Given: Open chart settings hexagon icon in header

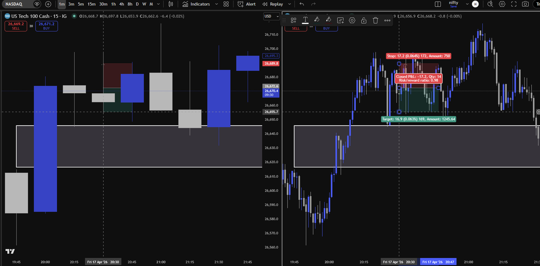Looking at the screenshot, I should point(502,4).
